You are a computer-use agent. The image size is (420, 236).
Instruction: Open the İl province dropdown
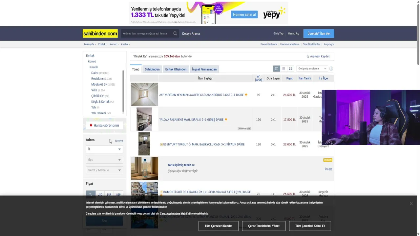pos(104,149)
